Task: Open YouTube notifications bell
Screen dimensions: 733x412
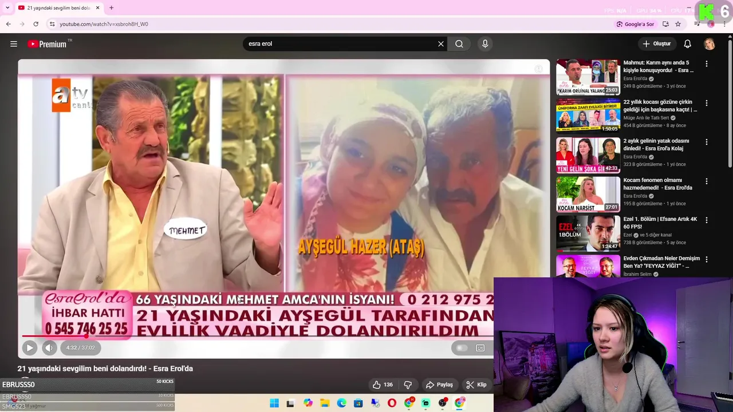Action: point(688,43)
